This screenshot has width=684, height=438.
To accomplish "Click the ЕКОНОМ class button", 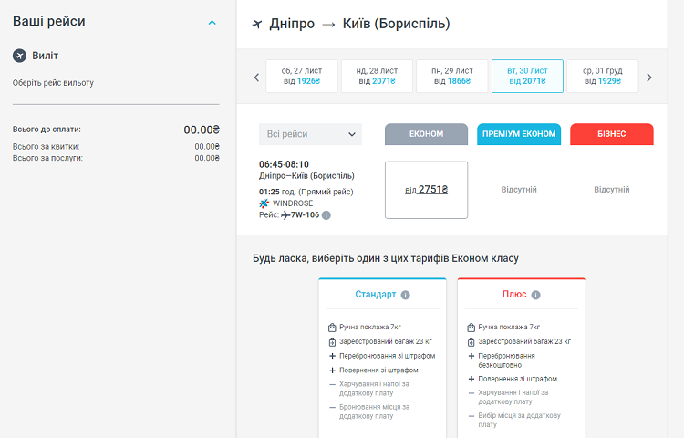I will (426, 134).
